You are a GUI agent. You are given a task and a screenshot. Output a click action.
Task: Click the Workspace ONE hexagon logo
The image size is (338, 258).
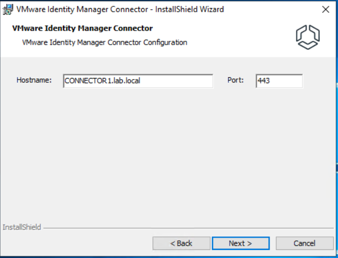coord(308,37)
